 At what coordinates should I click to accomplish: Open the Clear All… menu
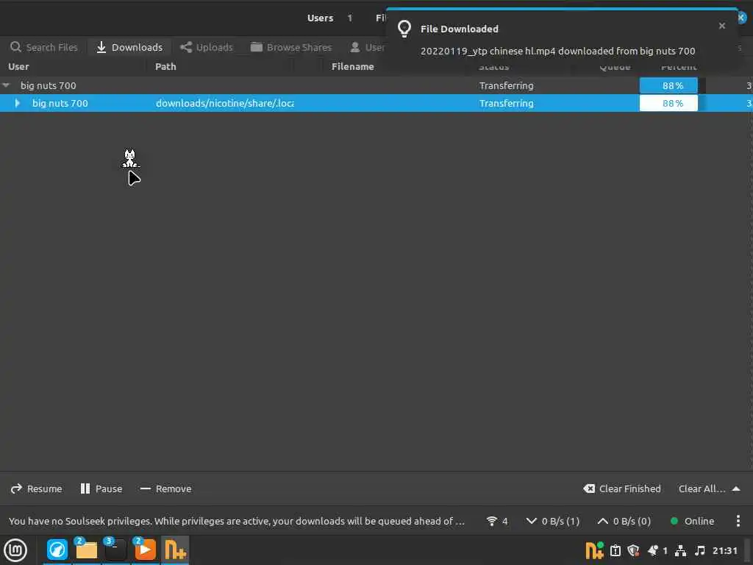(x=709, y=488)
